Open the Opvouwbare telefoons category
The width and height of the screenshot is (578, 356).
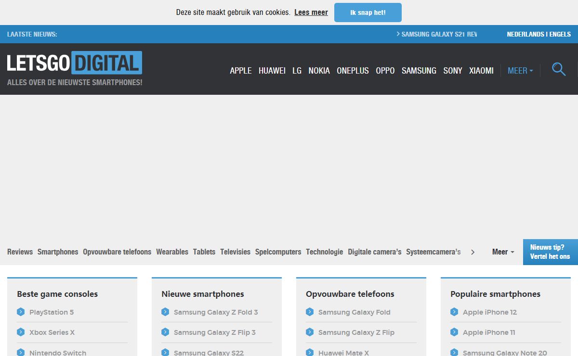click(x=117, y=252)
